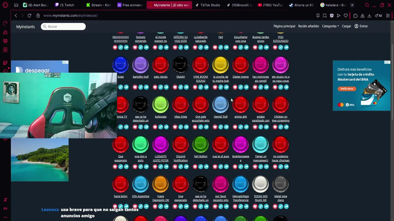Share icon under 'no podemos hacer choripan'
Image resolution: width=394 pixels, height=221 pixels.
286,167
